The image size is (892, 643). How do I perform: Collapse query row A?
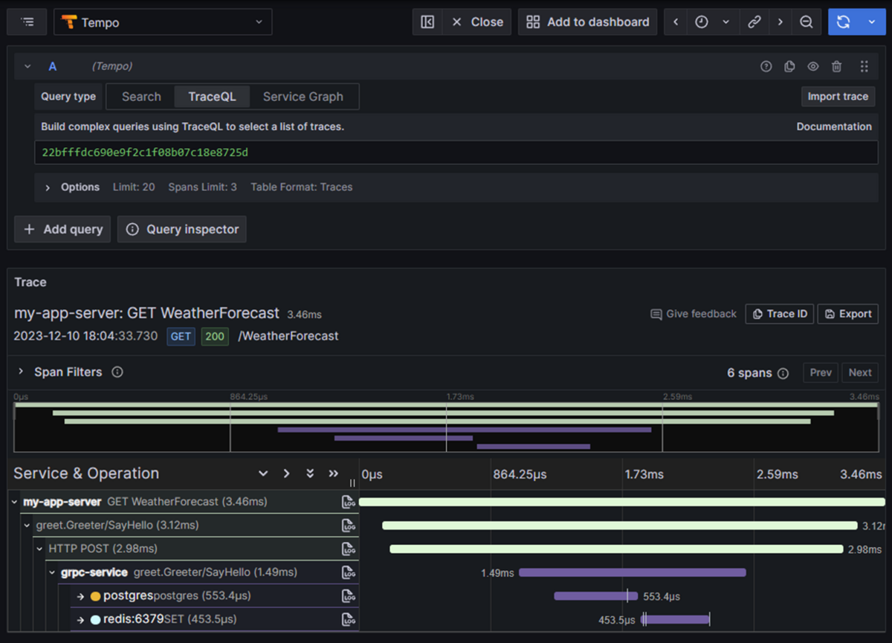28,66
